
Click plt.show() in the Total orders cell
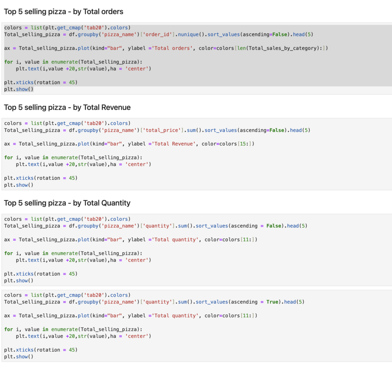pyautogui.click(x=19, y=89)
